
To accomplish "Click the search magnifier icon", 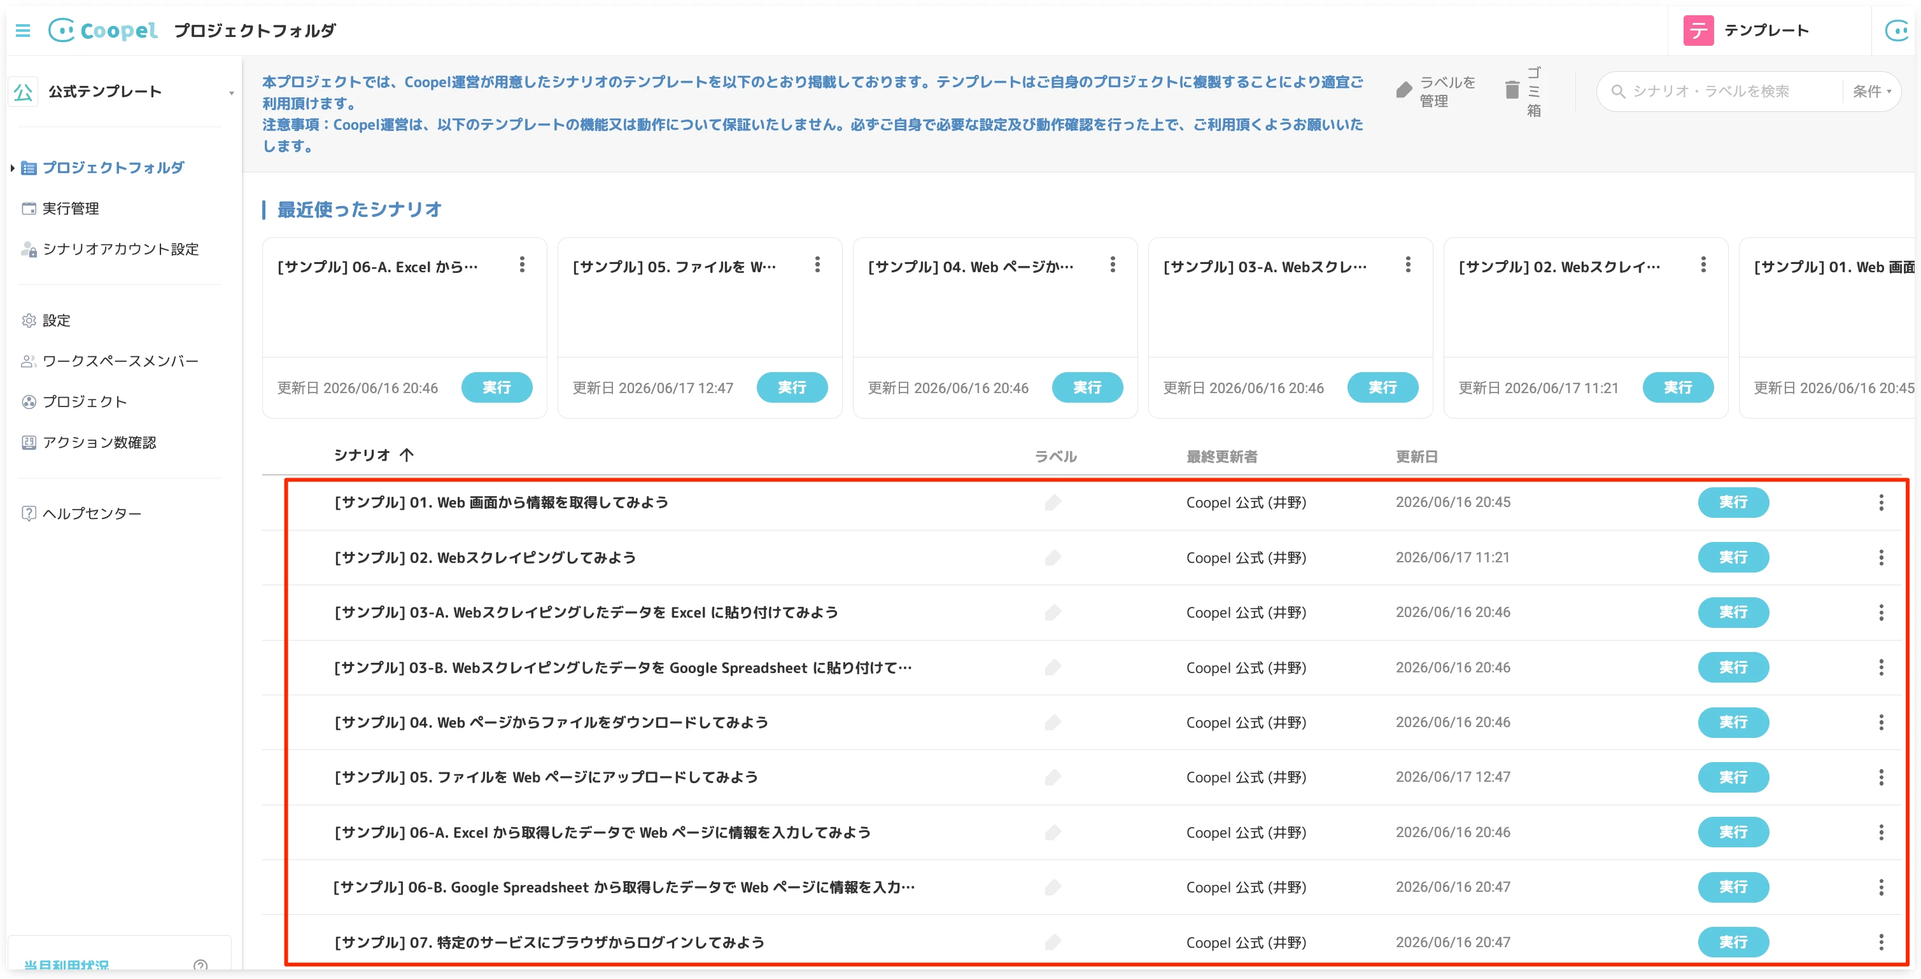I will point(1617,92).
